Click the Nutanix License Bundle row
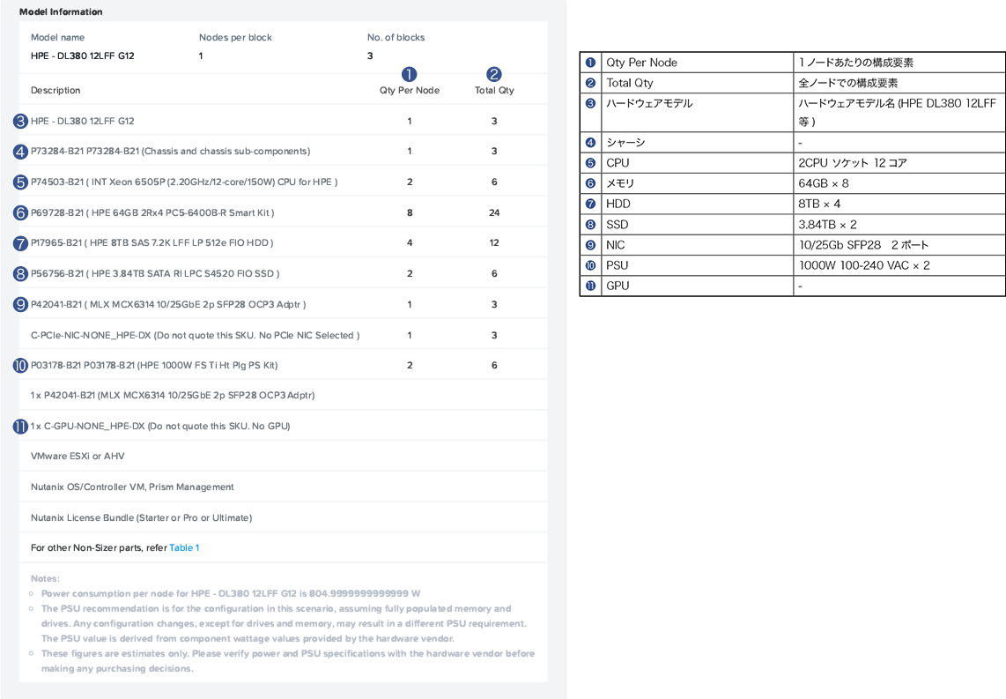1006x699 pixels. coord(141,517)
